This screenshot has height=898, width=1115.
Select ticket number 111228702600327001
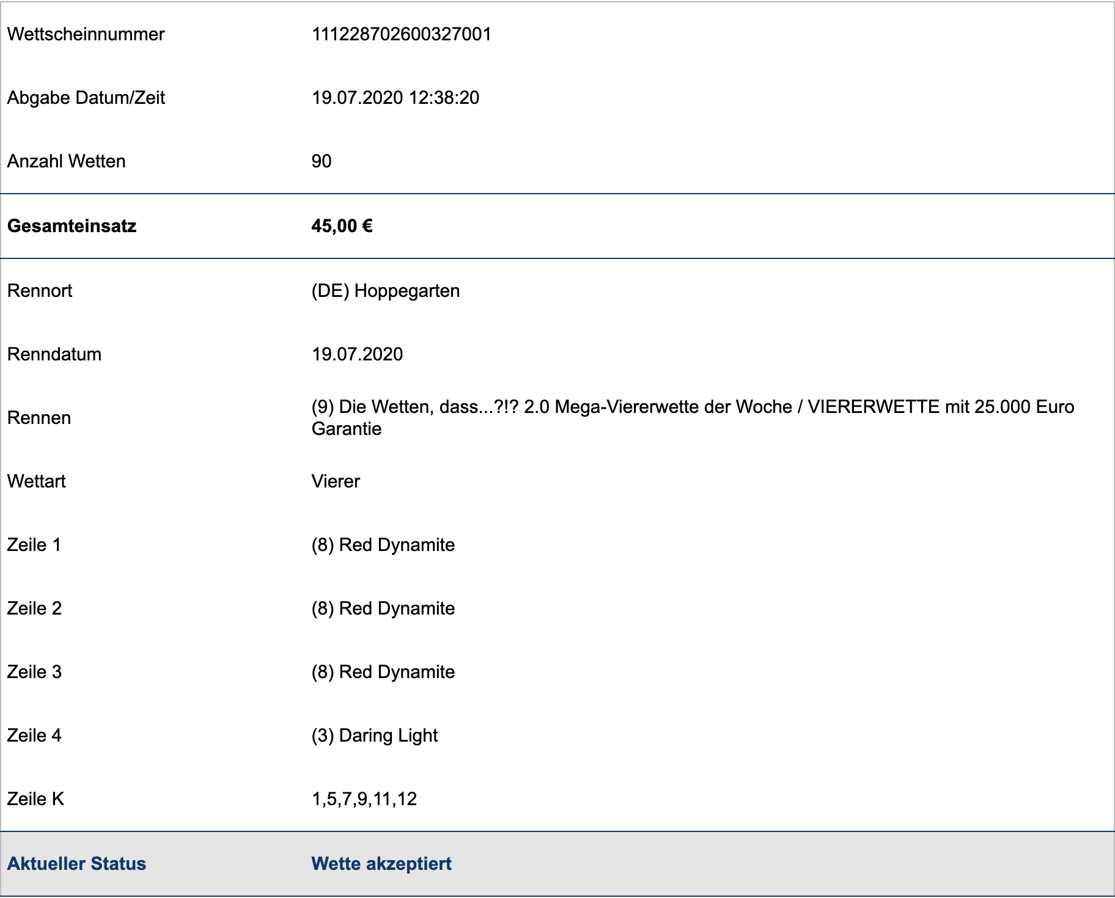(402, 34)
